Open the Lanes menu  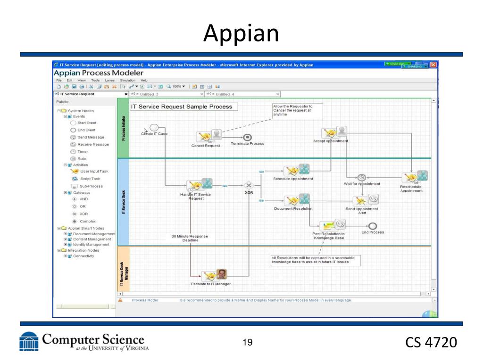[109, 80]
